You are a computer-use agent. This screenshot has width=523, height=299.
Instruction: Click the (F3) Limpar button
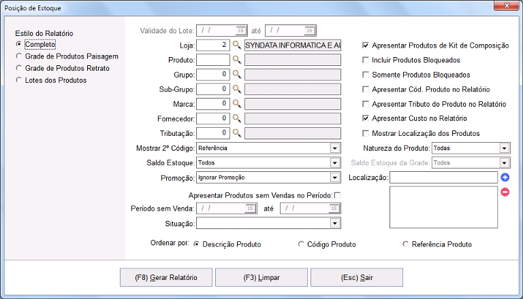pyautogui.click(x=261, y=277)
